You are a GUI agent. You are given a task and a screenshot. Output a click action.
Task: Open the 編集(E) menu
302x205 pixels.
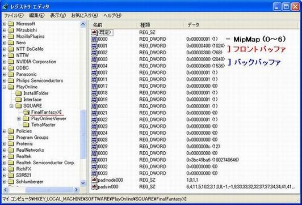coord(36,15)
